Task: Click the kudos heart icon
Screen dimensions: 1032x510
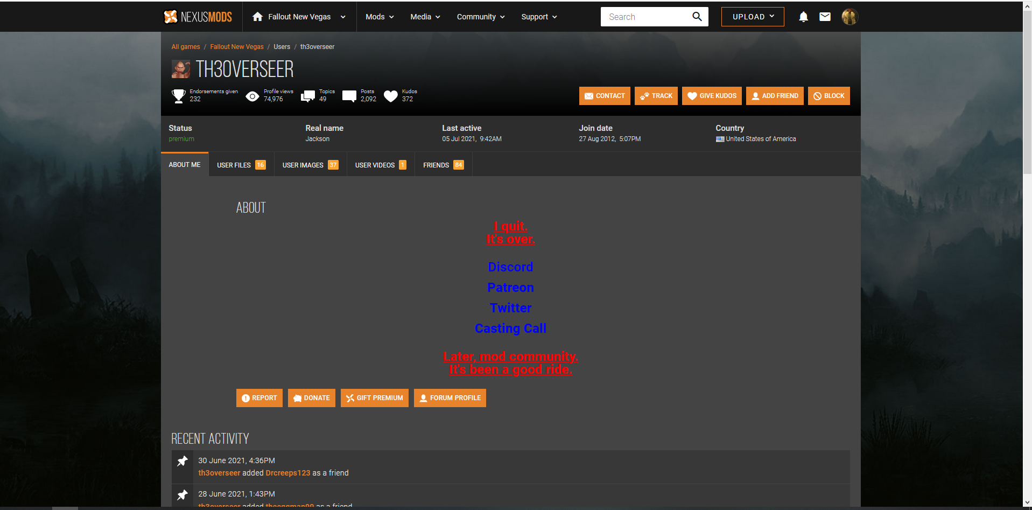Action: tap(391, 96)
